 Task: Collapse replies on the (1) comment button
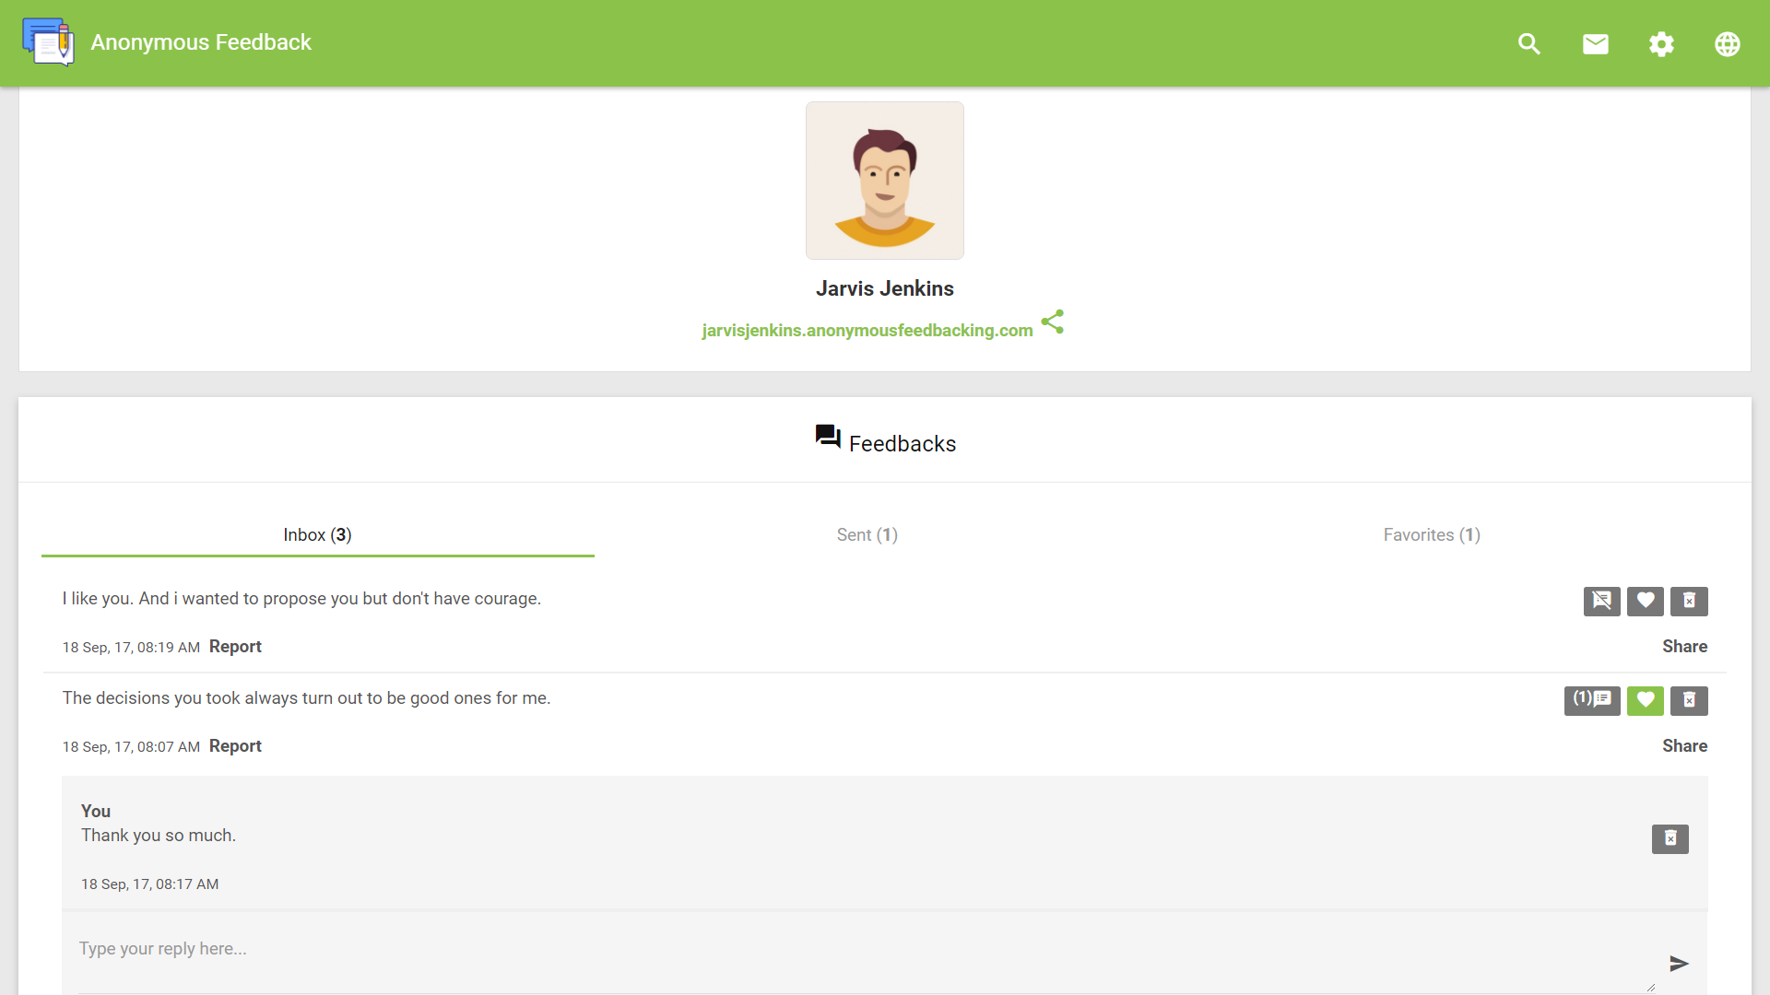1591,700
